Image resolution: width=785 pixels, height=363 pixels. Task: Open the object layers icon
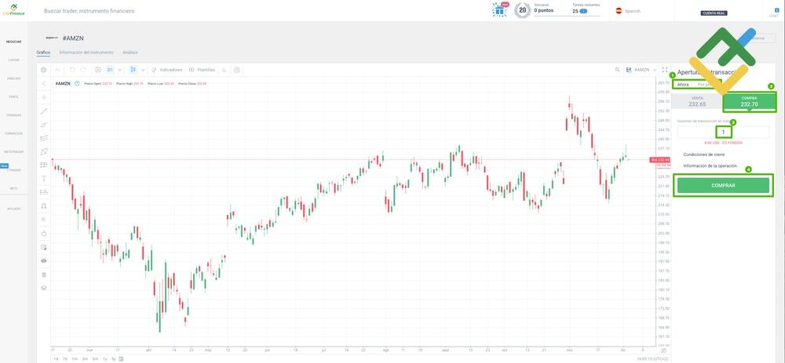43,288
